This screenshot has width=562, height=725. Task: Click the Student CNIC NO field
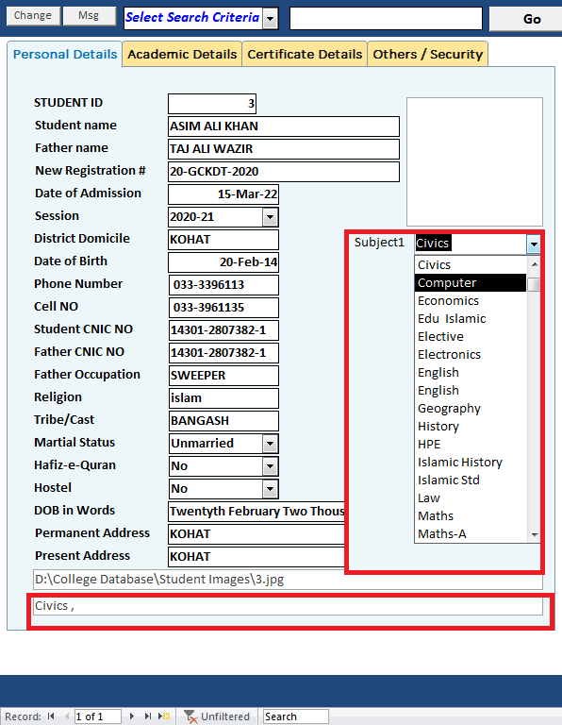click(223, 330)
